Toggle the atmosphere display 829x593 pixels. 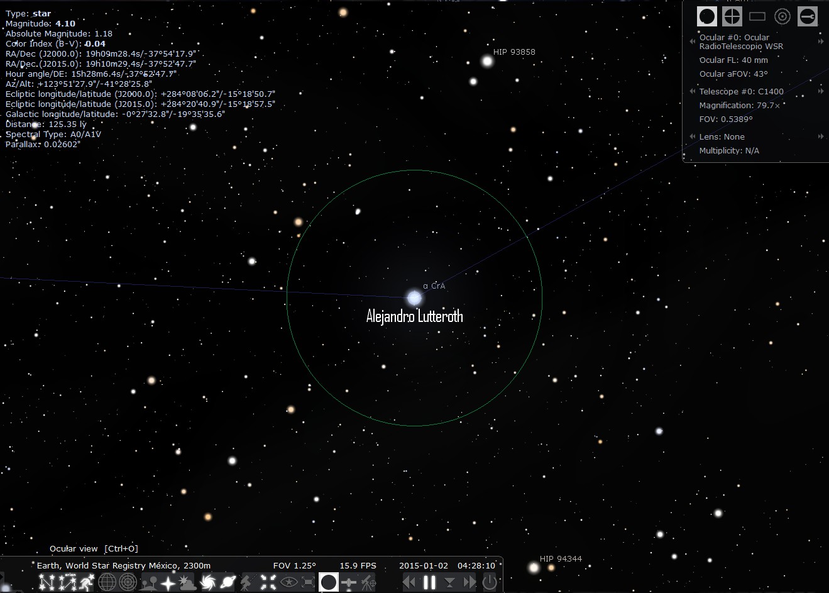coord(187,582)
